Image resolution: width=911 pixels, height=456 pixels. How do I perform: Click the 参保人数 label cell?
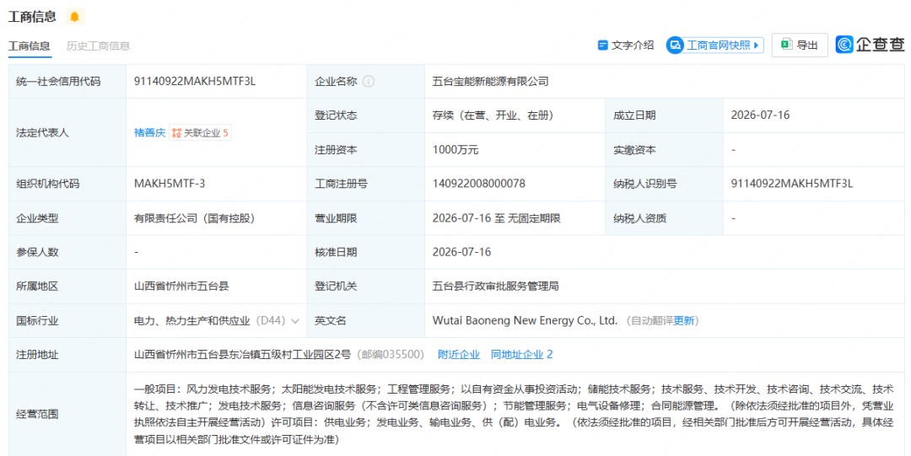[x=67, y=252]
